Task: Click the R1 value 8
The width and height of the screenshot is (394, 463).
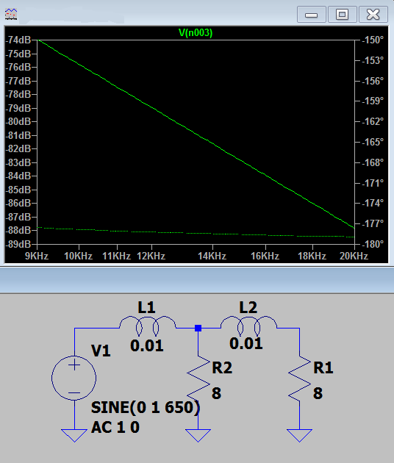Action: coord(318,393)
